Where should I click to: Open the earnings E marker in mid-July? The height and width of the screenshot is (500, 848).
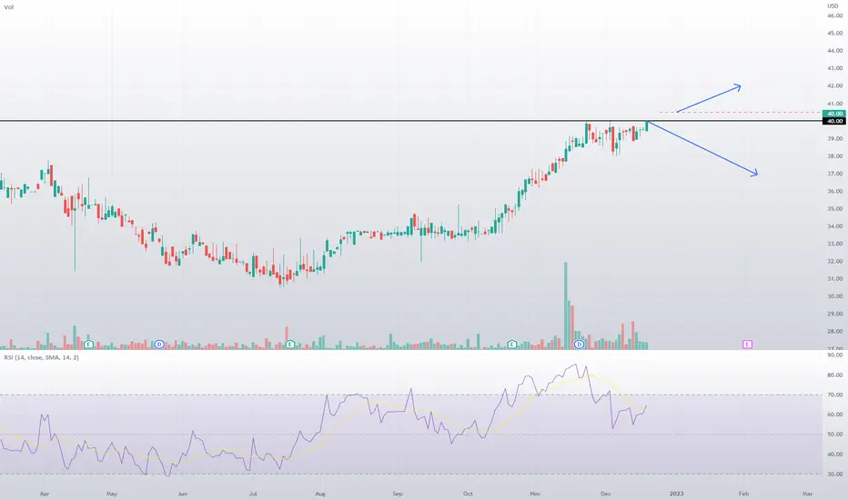point(290,345)
